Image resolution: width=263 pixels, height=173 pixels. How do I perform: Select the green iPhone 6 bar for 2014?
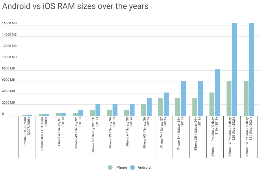click(127, 113)
